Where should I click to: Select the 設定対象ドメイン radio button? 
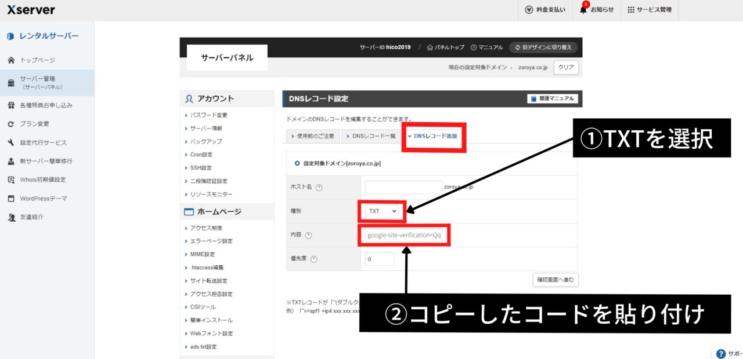pyautogui.click(x=297, y=164)
